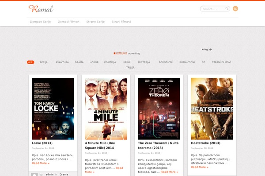This screenshot has width=265, height=176.
Task: Filter by STRANI FILMOVI category
Action: (x=221, y=62)
